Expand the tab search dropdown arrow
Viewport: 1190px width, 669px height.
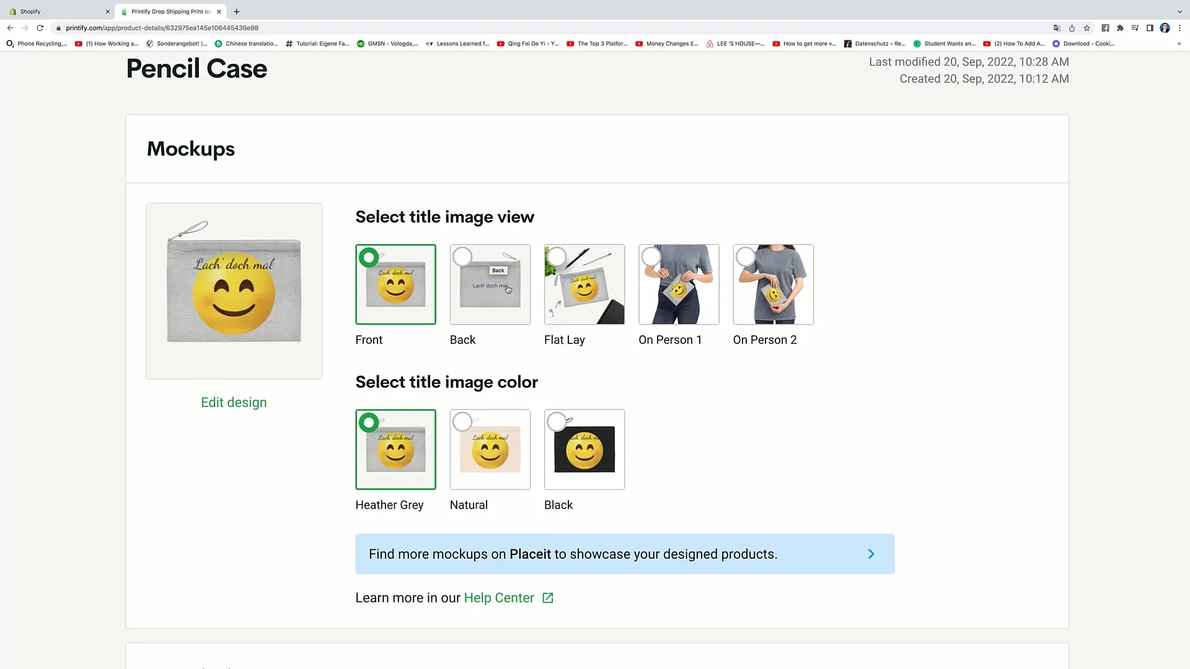[x=1179, y=11]
